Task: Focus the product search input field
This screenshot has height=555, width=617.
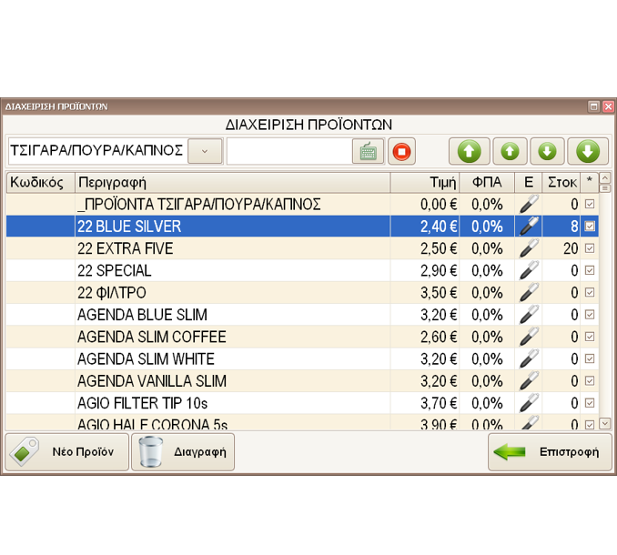Action: tap(289, 151)
